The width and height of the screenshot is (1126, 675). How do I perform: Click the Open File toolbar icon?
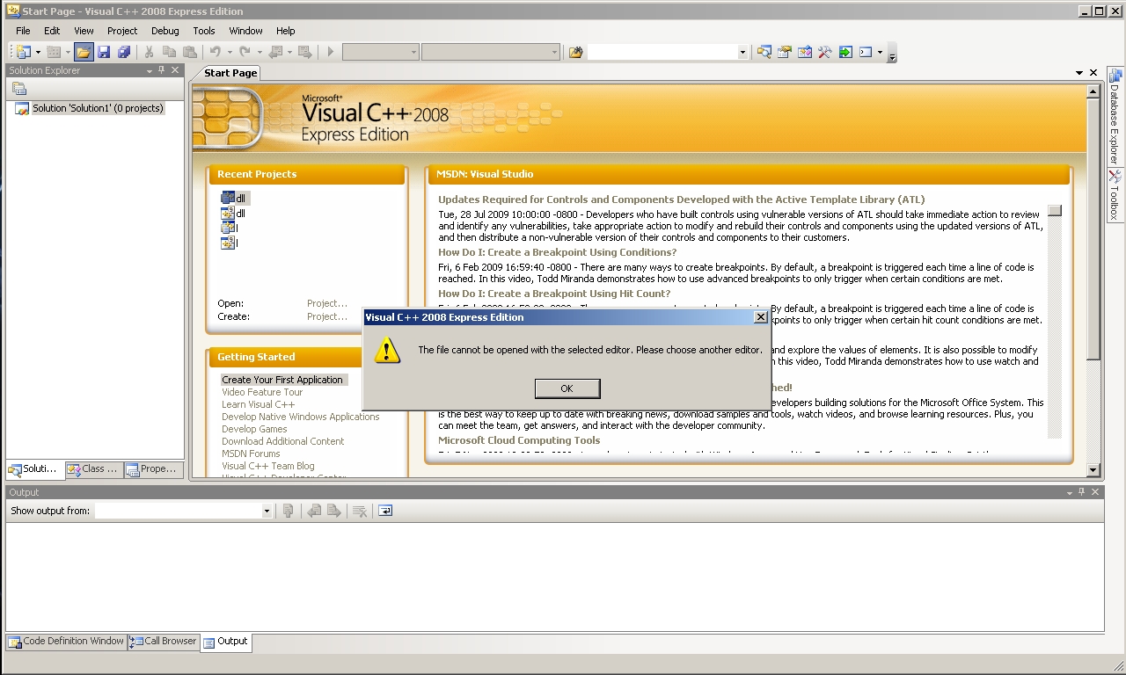click(83, 52)
